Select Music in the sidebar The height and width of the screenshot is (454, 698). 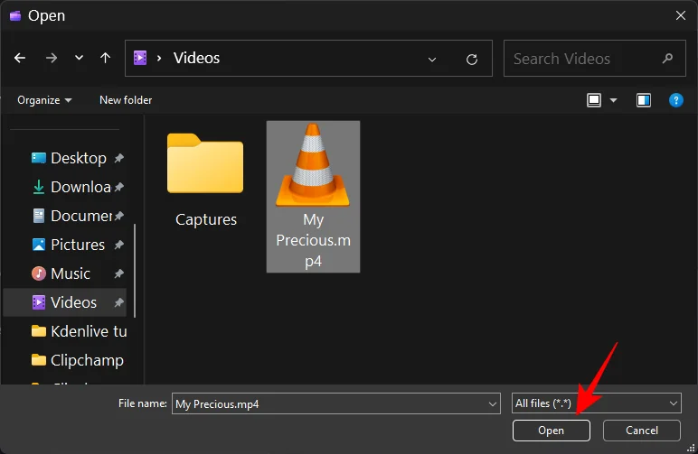(x=71, y=273)
